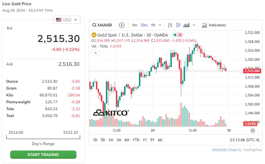
Task: Collapse the indicator legend arrow
Action: point(95,53)
